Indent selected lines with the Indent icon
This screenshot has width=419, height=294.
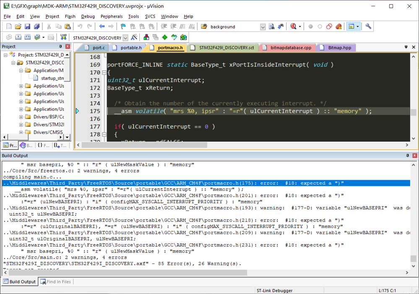tap(164, 26)
